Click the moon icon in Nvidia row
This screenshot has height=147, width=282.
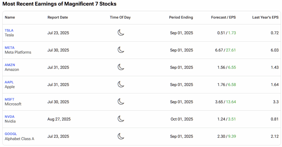[121, 119]
